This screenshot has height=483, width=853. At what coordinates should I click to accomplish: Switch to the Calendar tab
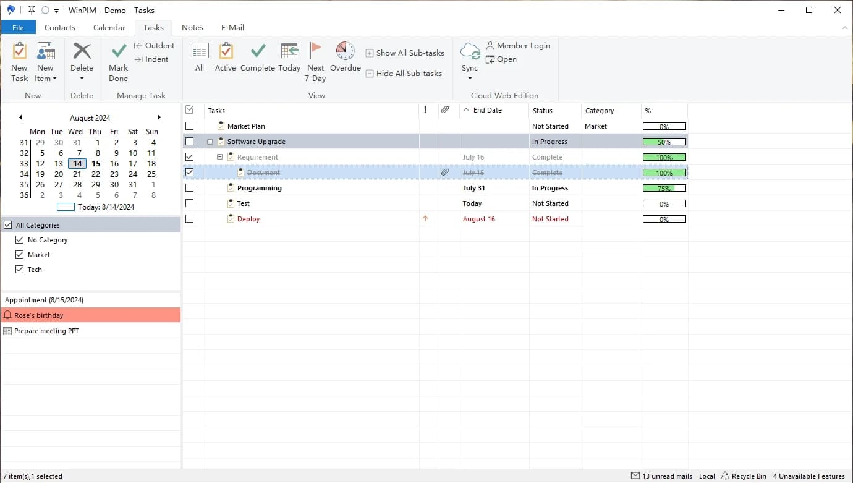click(x=109, y=28)
